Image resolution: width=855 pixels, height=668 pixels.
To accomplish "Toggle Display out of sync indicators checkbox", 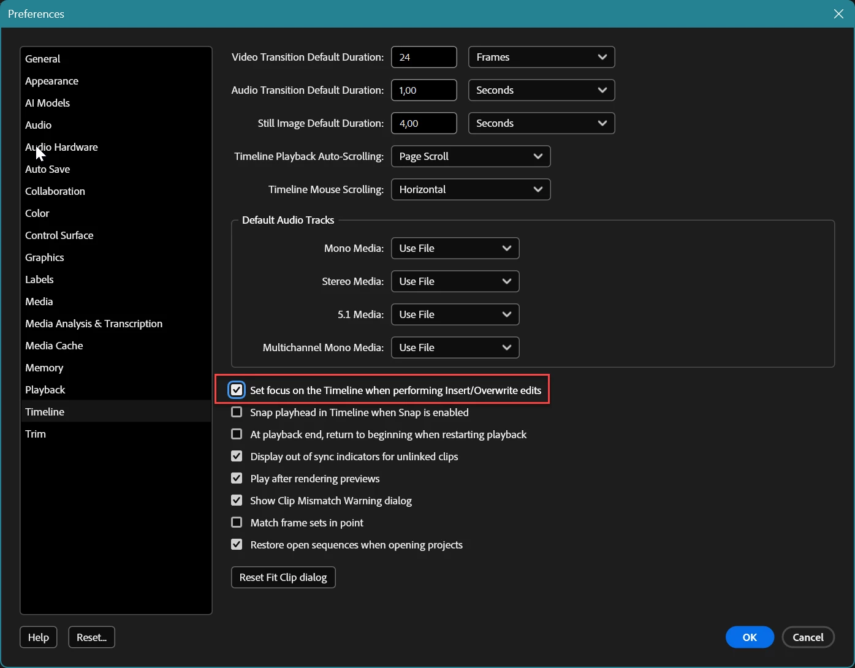I will tap(237, 457).
